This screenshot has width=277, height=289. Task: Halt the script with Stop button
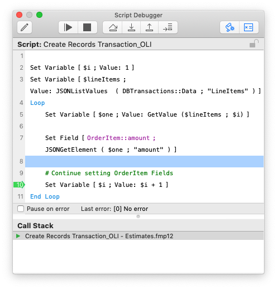87,27
